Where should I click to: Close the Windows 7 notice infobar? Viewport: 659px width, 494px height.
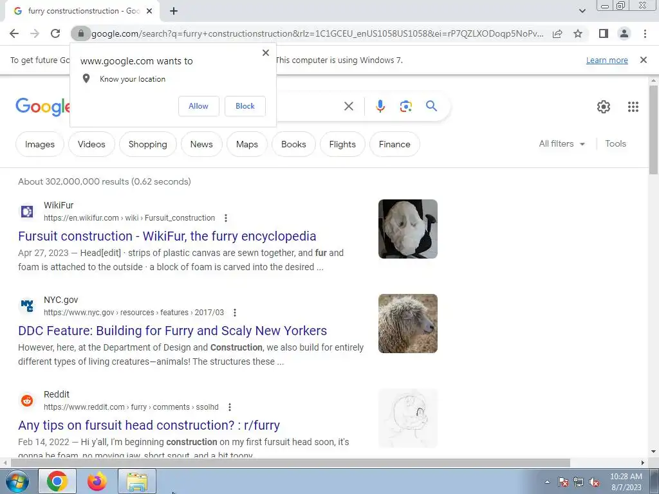[644, 60]
